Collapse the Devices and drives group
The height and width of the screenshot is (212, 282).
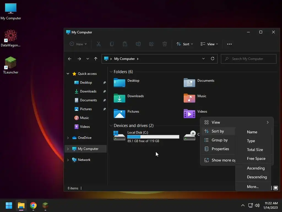pos(111,126)
